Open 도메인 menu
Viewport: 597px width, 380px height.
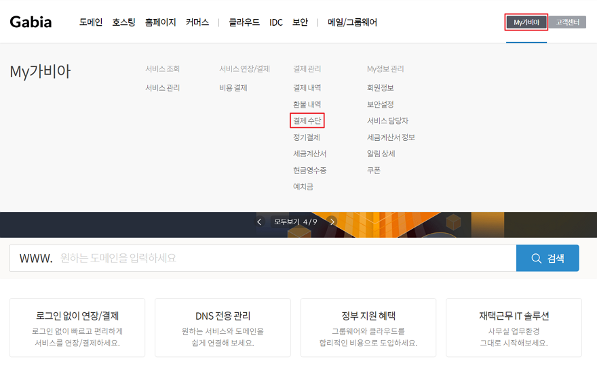click(x=91, y=22)
